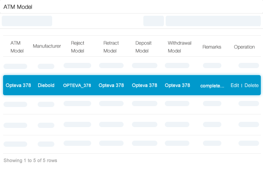Click the wide placeholder field at top right
The width and height of the screenshot is (263, 169).
pos(213,21)
